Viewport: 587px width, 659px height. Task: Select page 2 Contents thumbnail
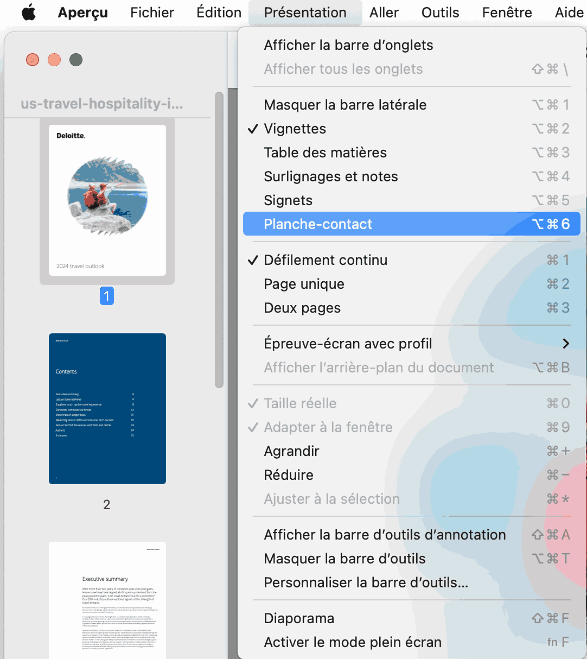click(x=107, y=409)
